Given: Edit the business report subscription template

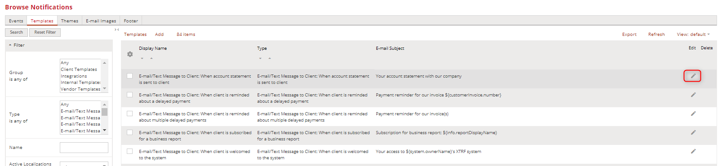Looking at the screenshot, I should 693,132.
